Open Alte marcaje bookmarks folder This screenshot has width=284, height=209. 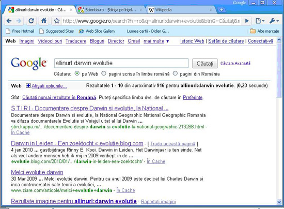(264, 31)
